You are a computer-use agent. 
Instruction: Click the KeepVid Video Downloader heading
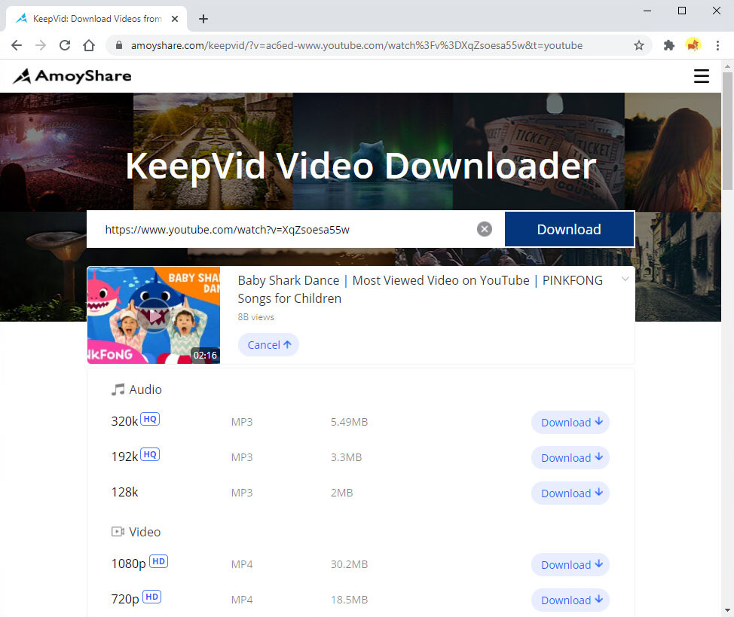coord(361,166)
